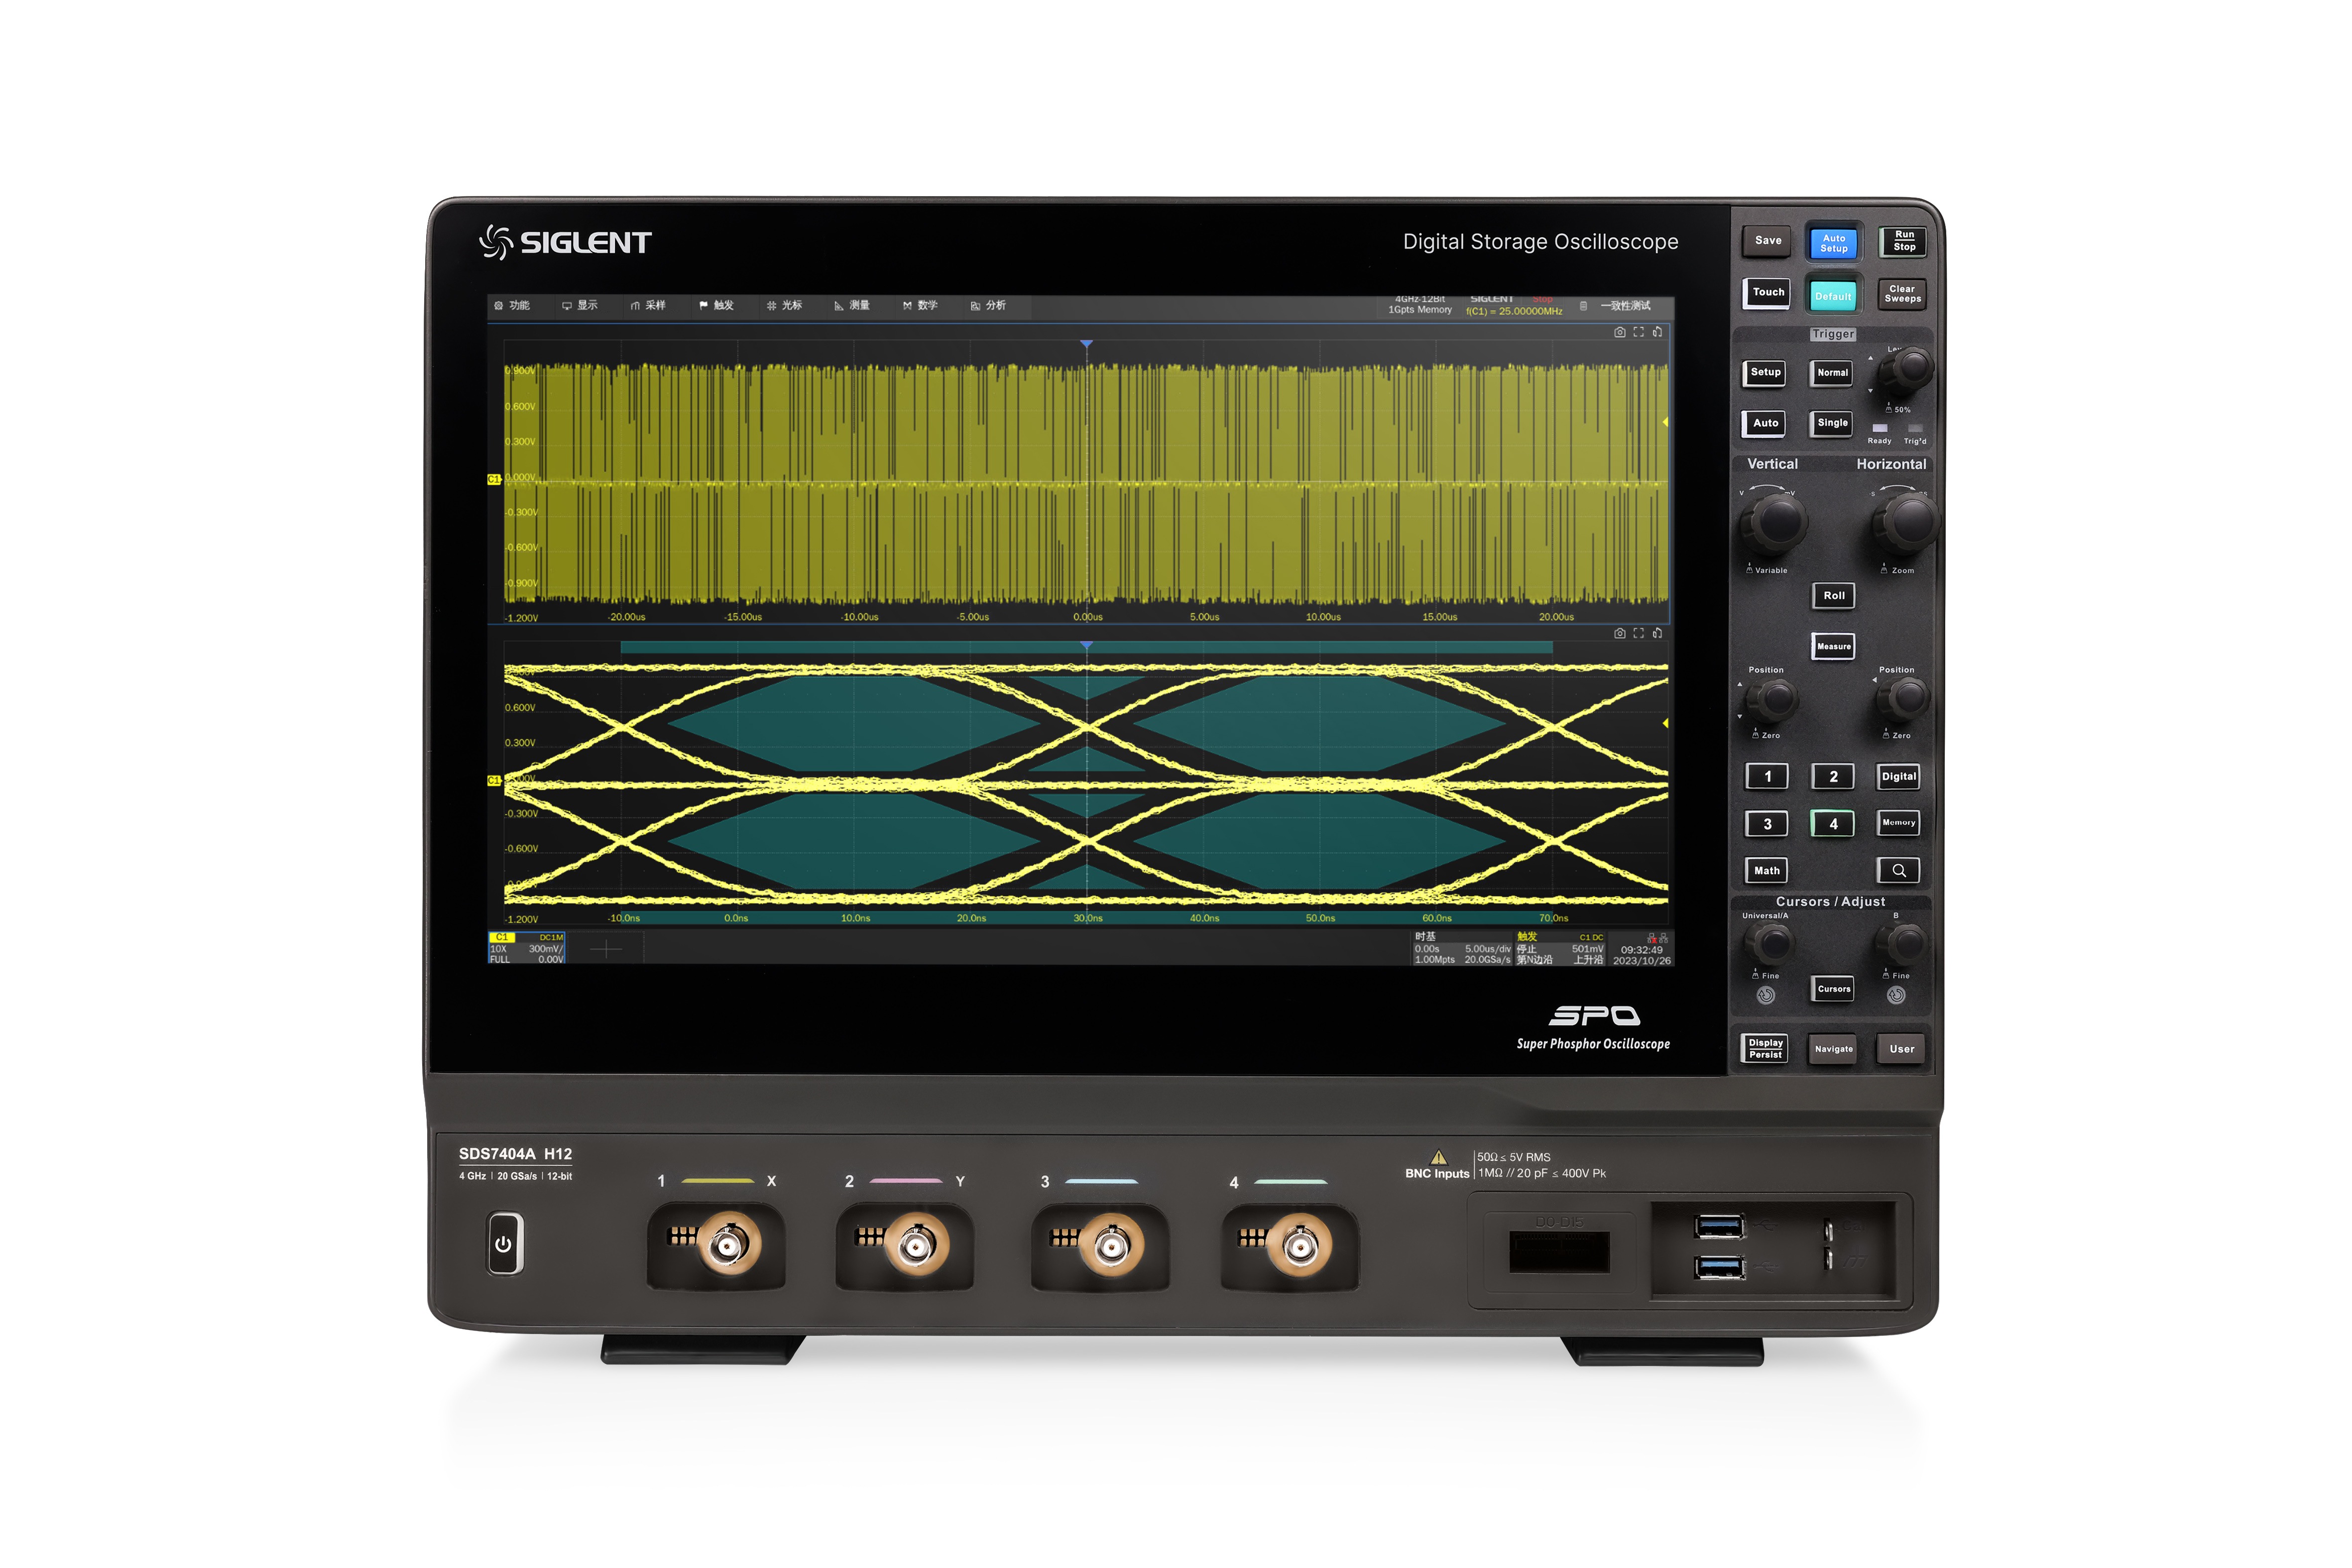Click the channel 3 BNC input connector
This screenshot has height=1568, width=2352.
pyautogui.click(x=1112, y=1247)
